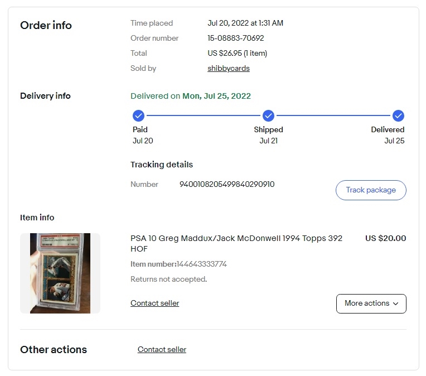This screenshot has height=376, width=426.
Task: Click the progress line between Paid and Shipped
Action: (x=203, y=115)
